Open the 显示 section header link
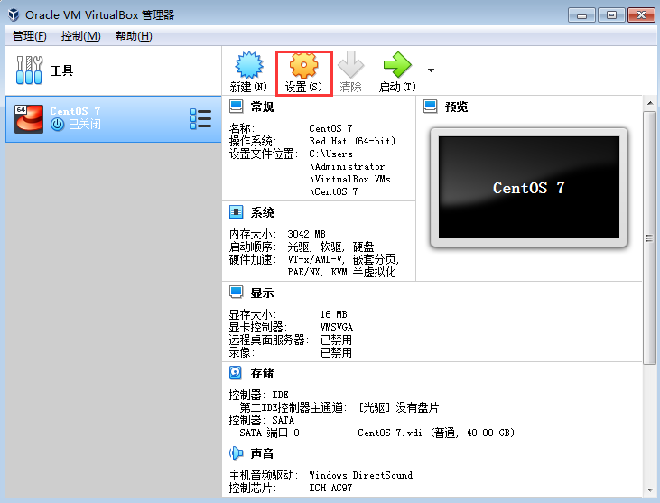Image resolution: width=660 pixels, height=503 pixels. (x=262, y=293)
